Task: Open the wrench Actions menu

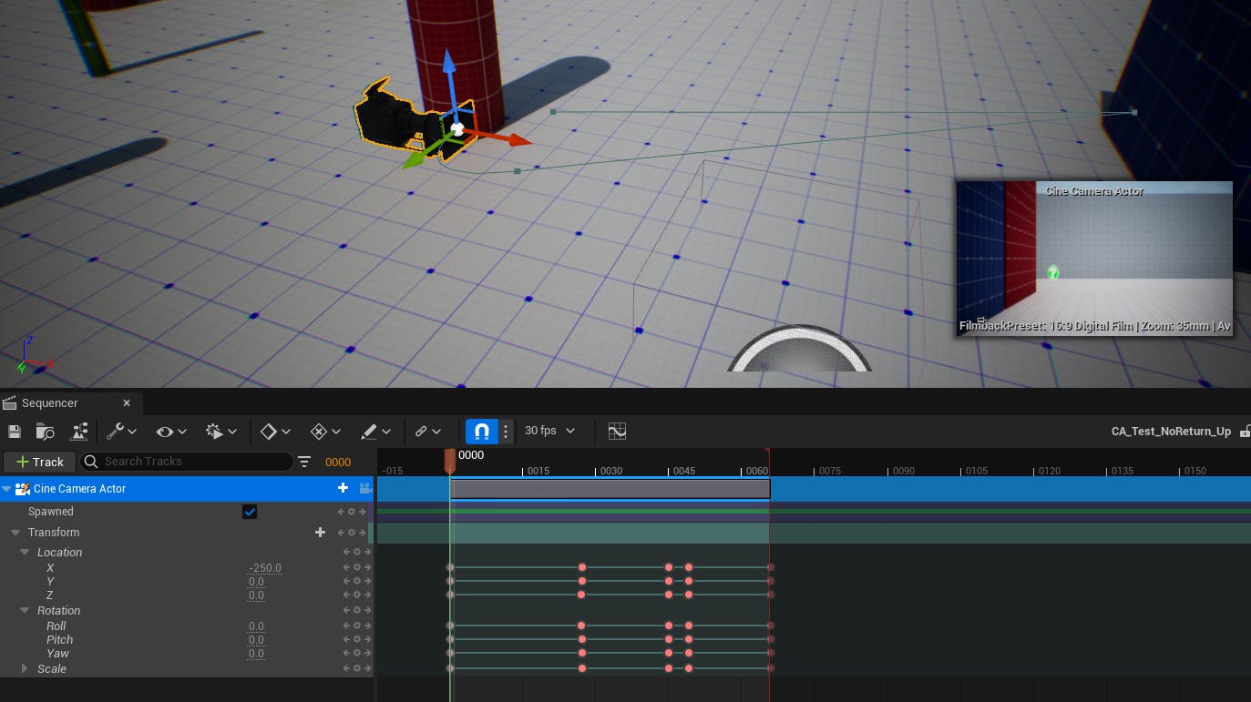Action: click(x=121, y=431)
